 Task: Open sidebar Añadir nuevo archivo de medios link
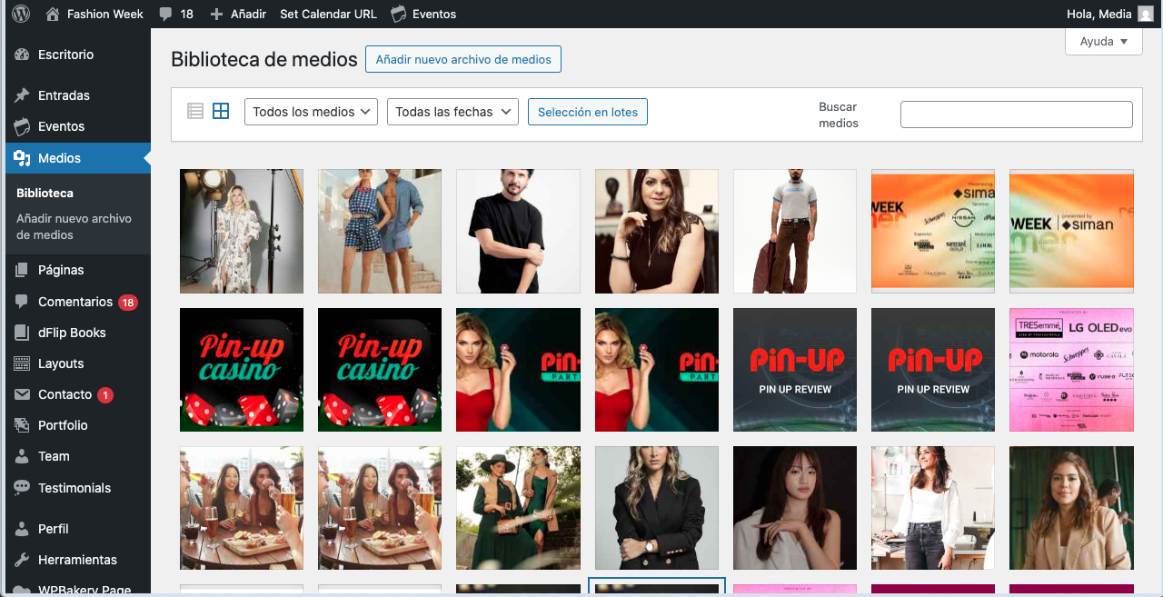click(x=74, y=226)
